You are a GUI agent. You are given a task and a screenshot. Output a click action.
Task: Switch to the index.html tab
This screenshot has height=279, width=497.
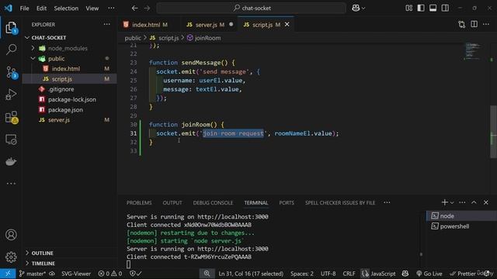[x=145, y=25]
